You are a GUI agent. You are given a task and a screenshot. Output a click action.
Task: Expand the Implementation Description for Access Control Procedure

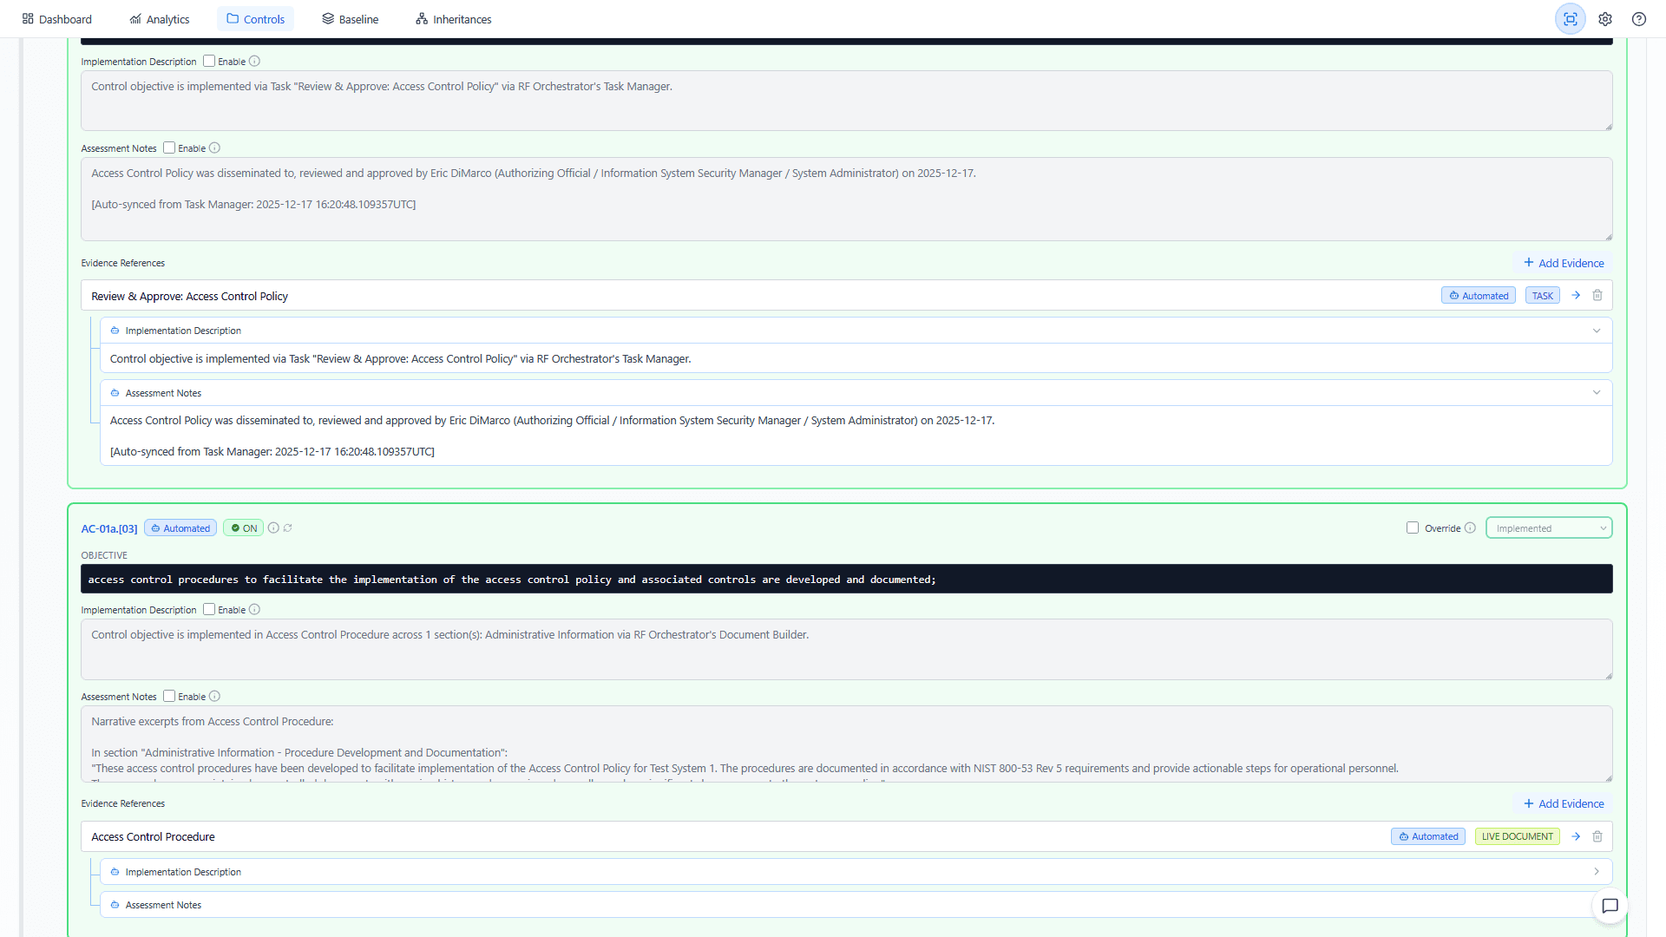[x=1596, y=871]
